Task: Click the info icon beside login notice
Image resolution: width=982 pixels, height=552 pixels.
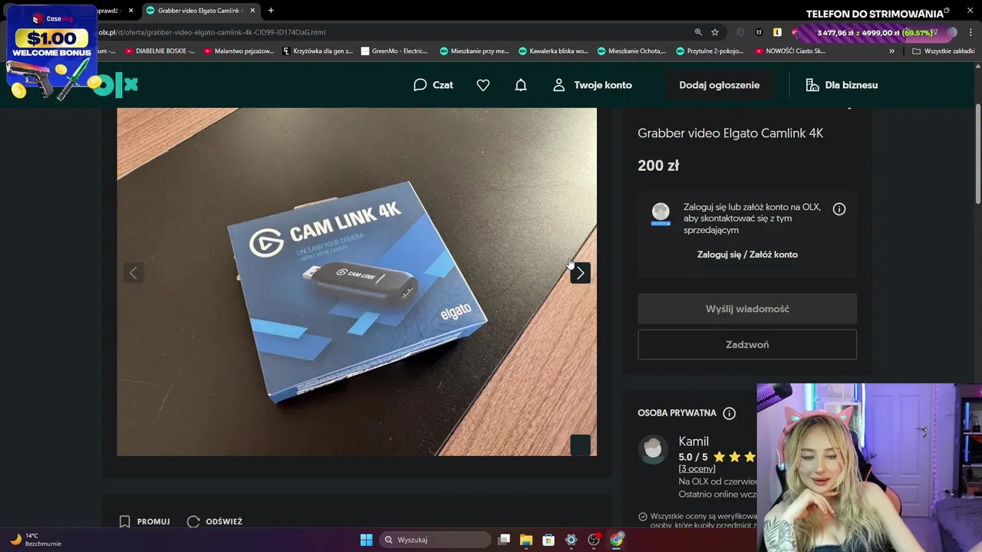Action: pyautogui.click(x=839, y=209)
